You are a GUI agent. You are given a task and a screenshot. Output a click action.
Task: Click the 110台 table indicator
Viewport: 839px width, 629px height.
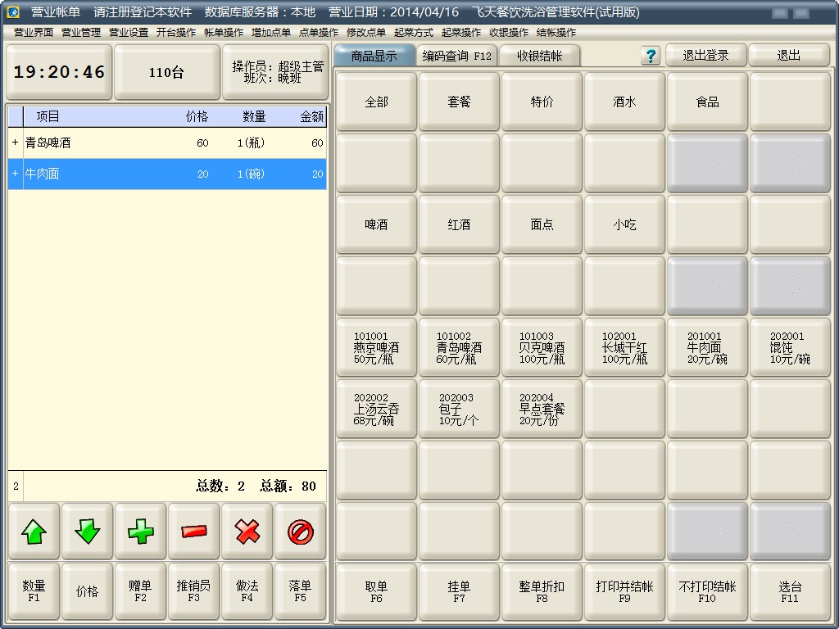166,72
